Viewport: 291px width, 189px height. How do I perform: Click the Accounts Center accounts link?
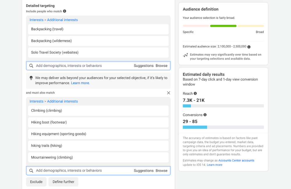(x=236, y=160)
